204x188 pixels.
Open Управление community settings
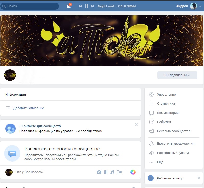click(x=166, y=95)
